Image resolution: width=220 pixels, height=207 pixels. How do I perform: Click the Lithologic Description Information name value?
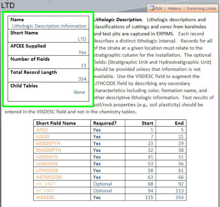(x=49, y=26)
